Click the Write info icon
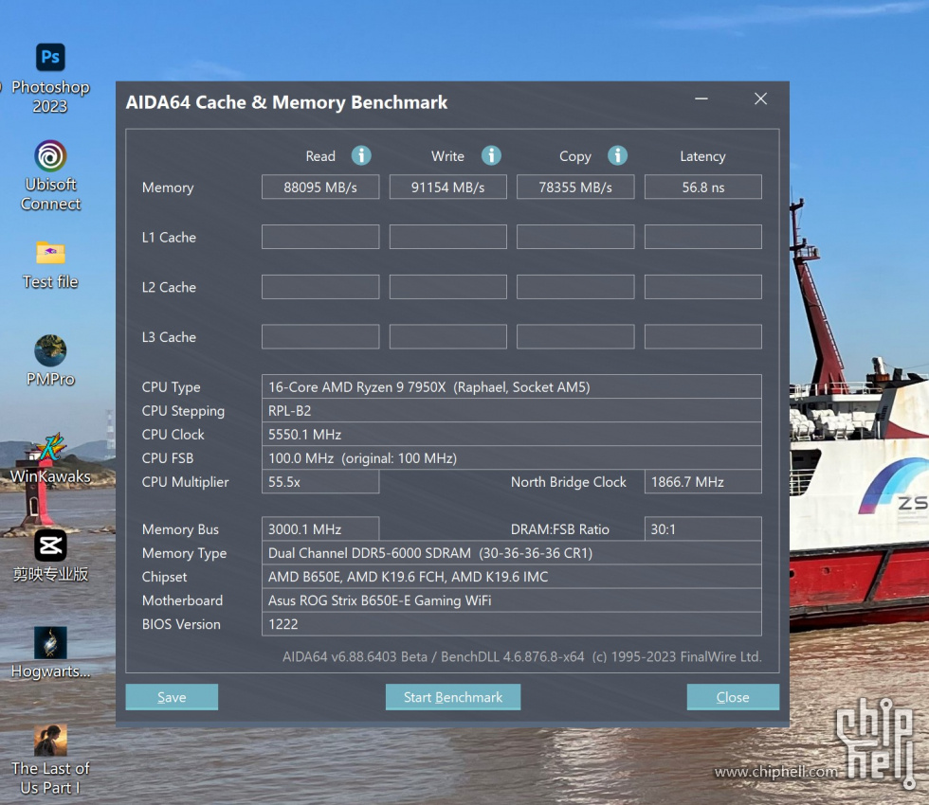The width and height of the screenshot is (929, 805). 491,155
